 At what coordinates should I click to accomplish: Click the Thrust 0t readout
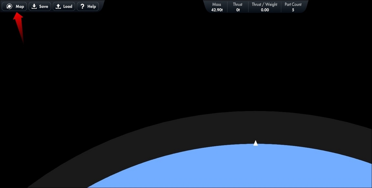coord(238,7)
